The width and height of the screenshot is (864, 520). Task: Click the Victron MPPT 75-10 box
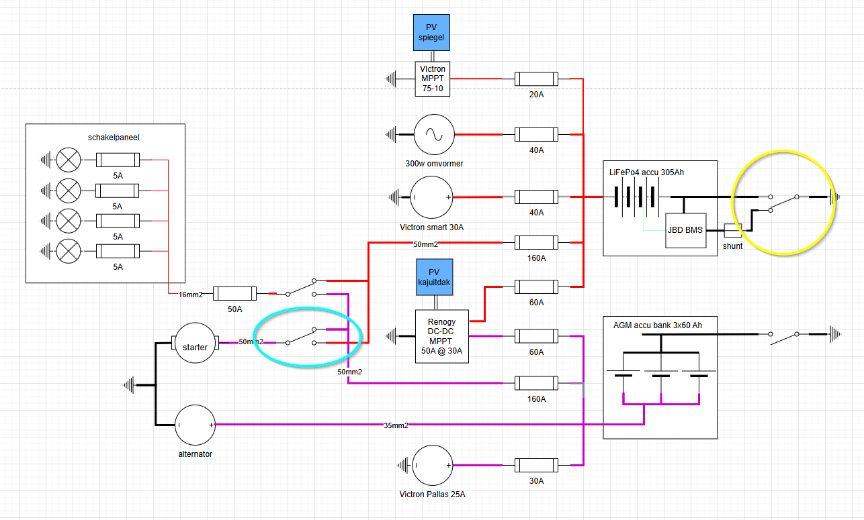[431, 79]
